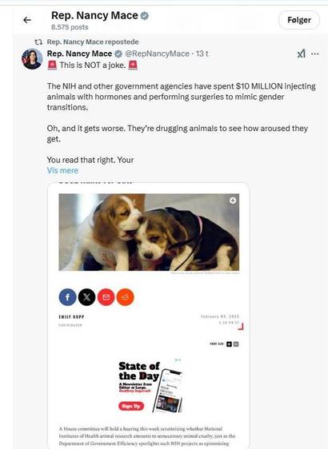328x449 pixels.
Task: Click the verified badge beside the header name
Action: point(145,16)
